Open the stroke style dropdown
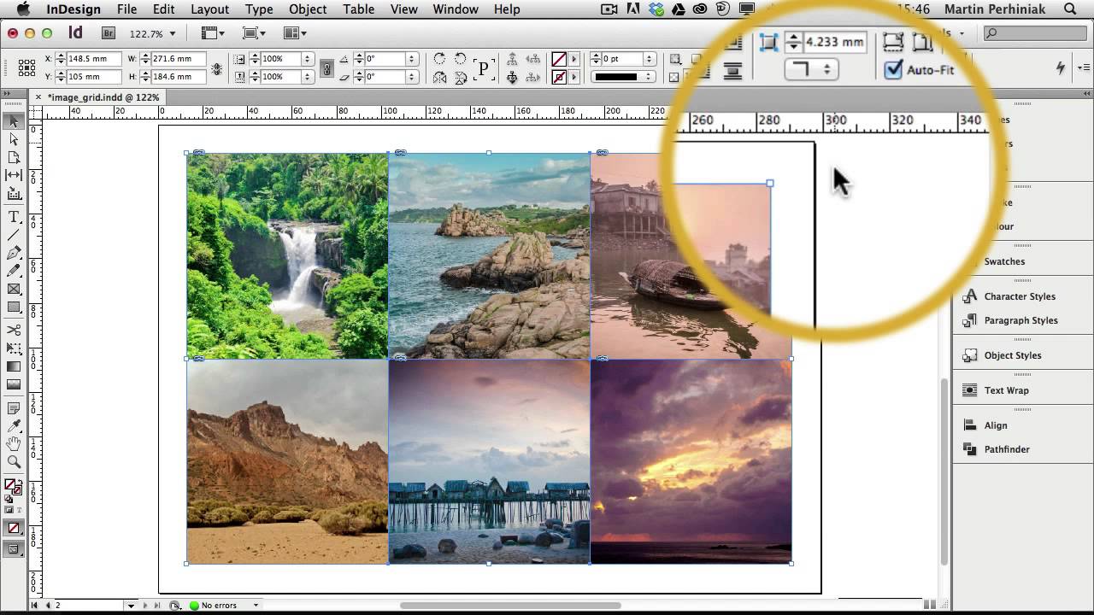1094x615 pixels. pos(650,77)
